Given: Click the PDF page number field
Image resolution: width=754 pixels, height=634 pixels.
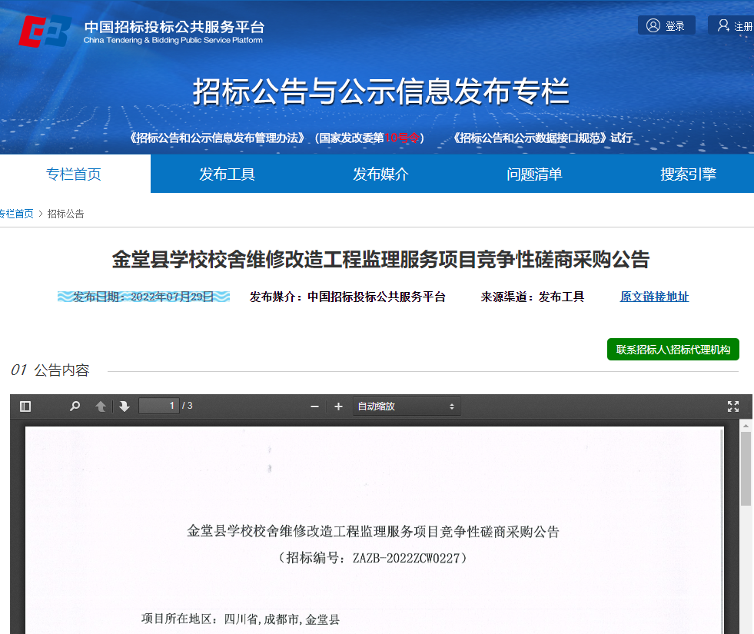Looking at the screenshot, I should coord(158,406).
